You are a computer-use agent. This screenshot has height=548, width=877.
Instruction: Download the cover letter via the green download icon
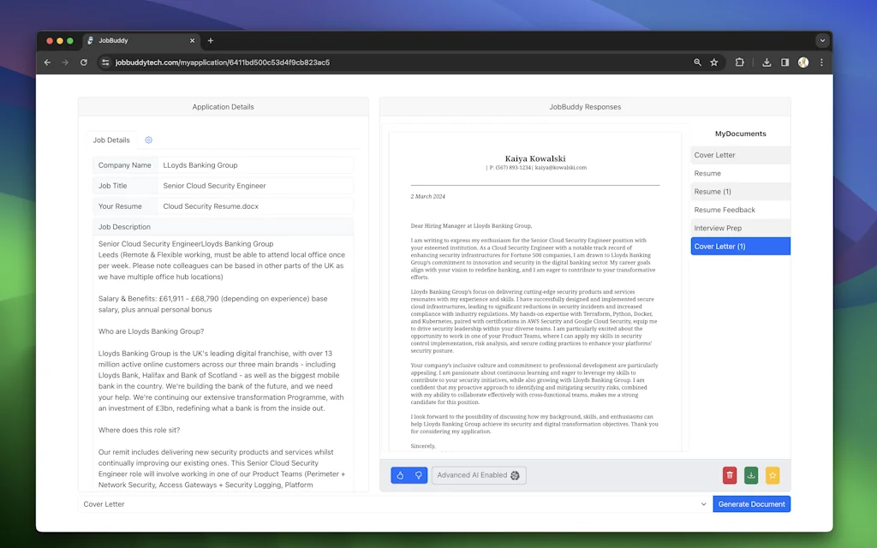pyautogui.click(x=751, y=475)
